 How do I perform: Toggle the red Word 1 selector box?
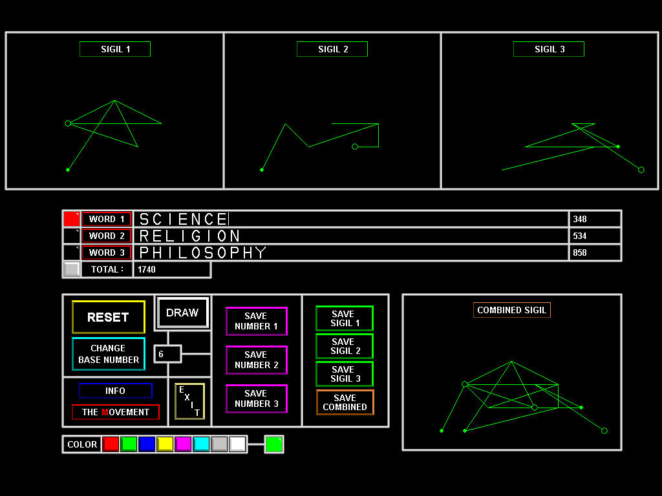pyautogui.click(x=71, y=219)
